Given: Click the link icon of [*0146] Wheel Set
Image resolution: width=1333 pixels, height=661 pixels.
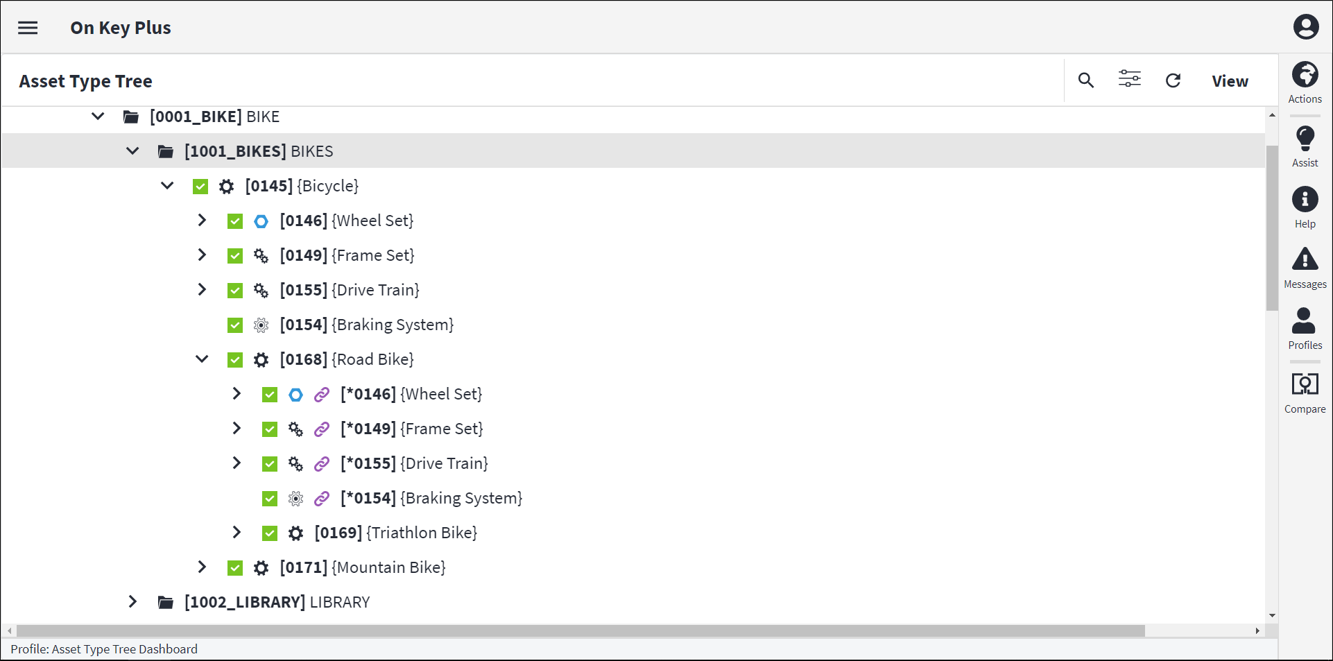Looking at the screenshot, I should pos(322,395).
